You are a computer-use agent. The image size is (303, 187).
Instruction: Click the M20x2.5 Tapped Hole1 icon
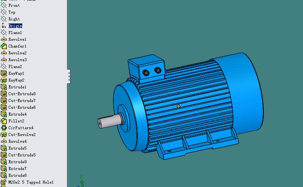pos(4,182)
